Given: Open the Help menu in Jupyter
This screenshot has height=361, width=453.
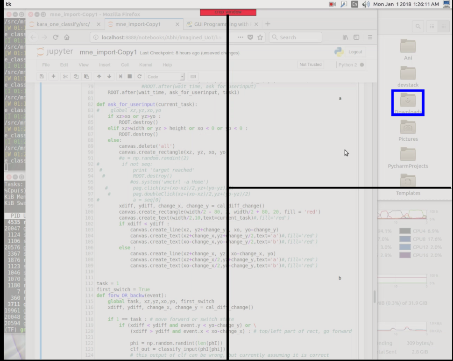Looking at the screenshot, I should point(167,65).
